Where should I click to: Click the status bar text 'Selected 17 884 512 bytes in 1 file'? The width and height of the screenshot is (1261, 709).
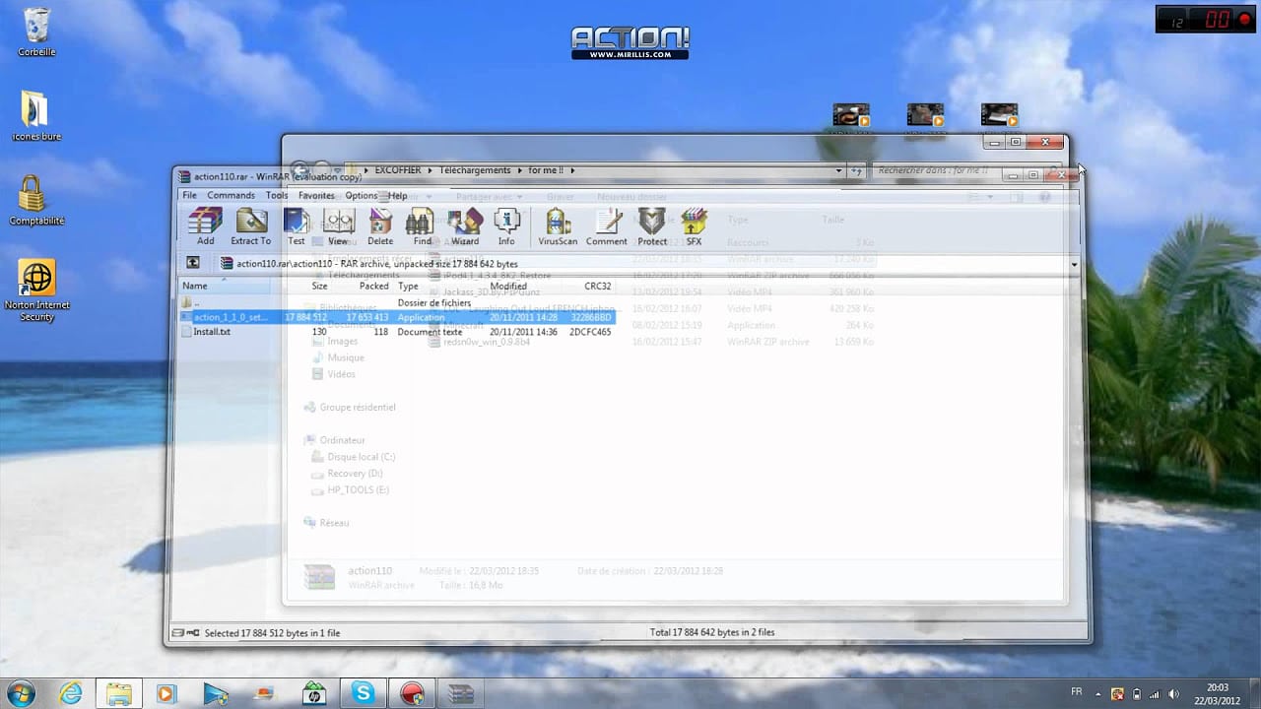[272, 633]
